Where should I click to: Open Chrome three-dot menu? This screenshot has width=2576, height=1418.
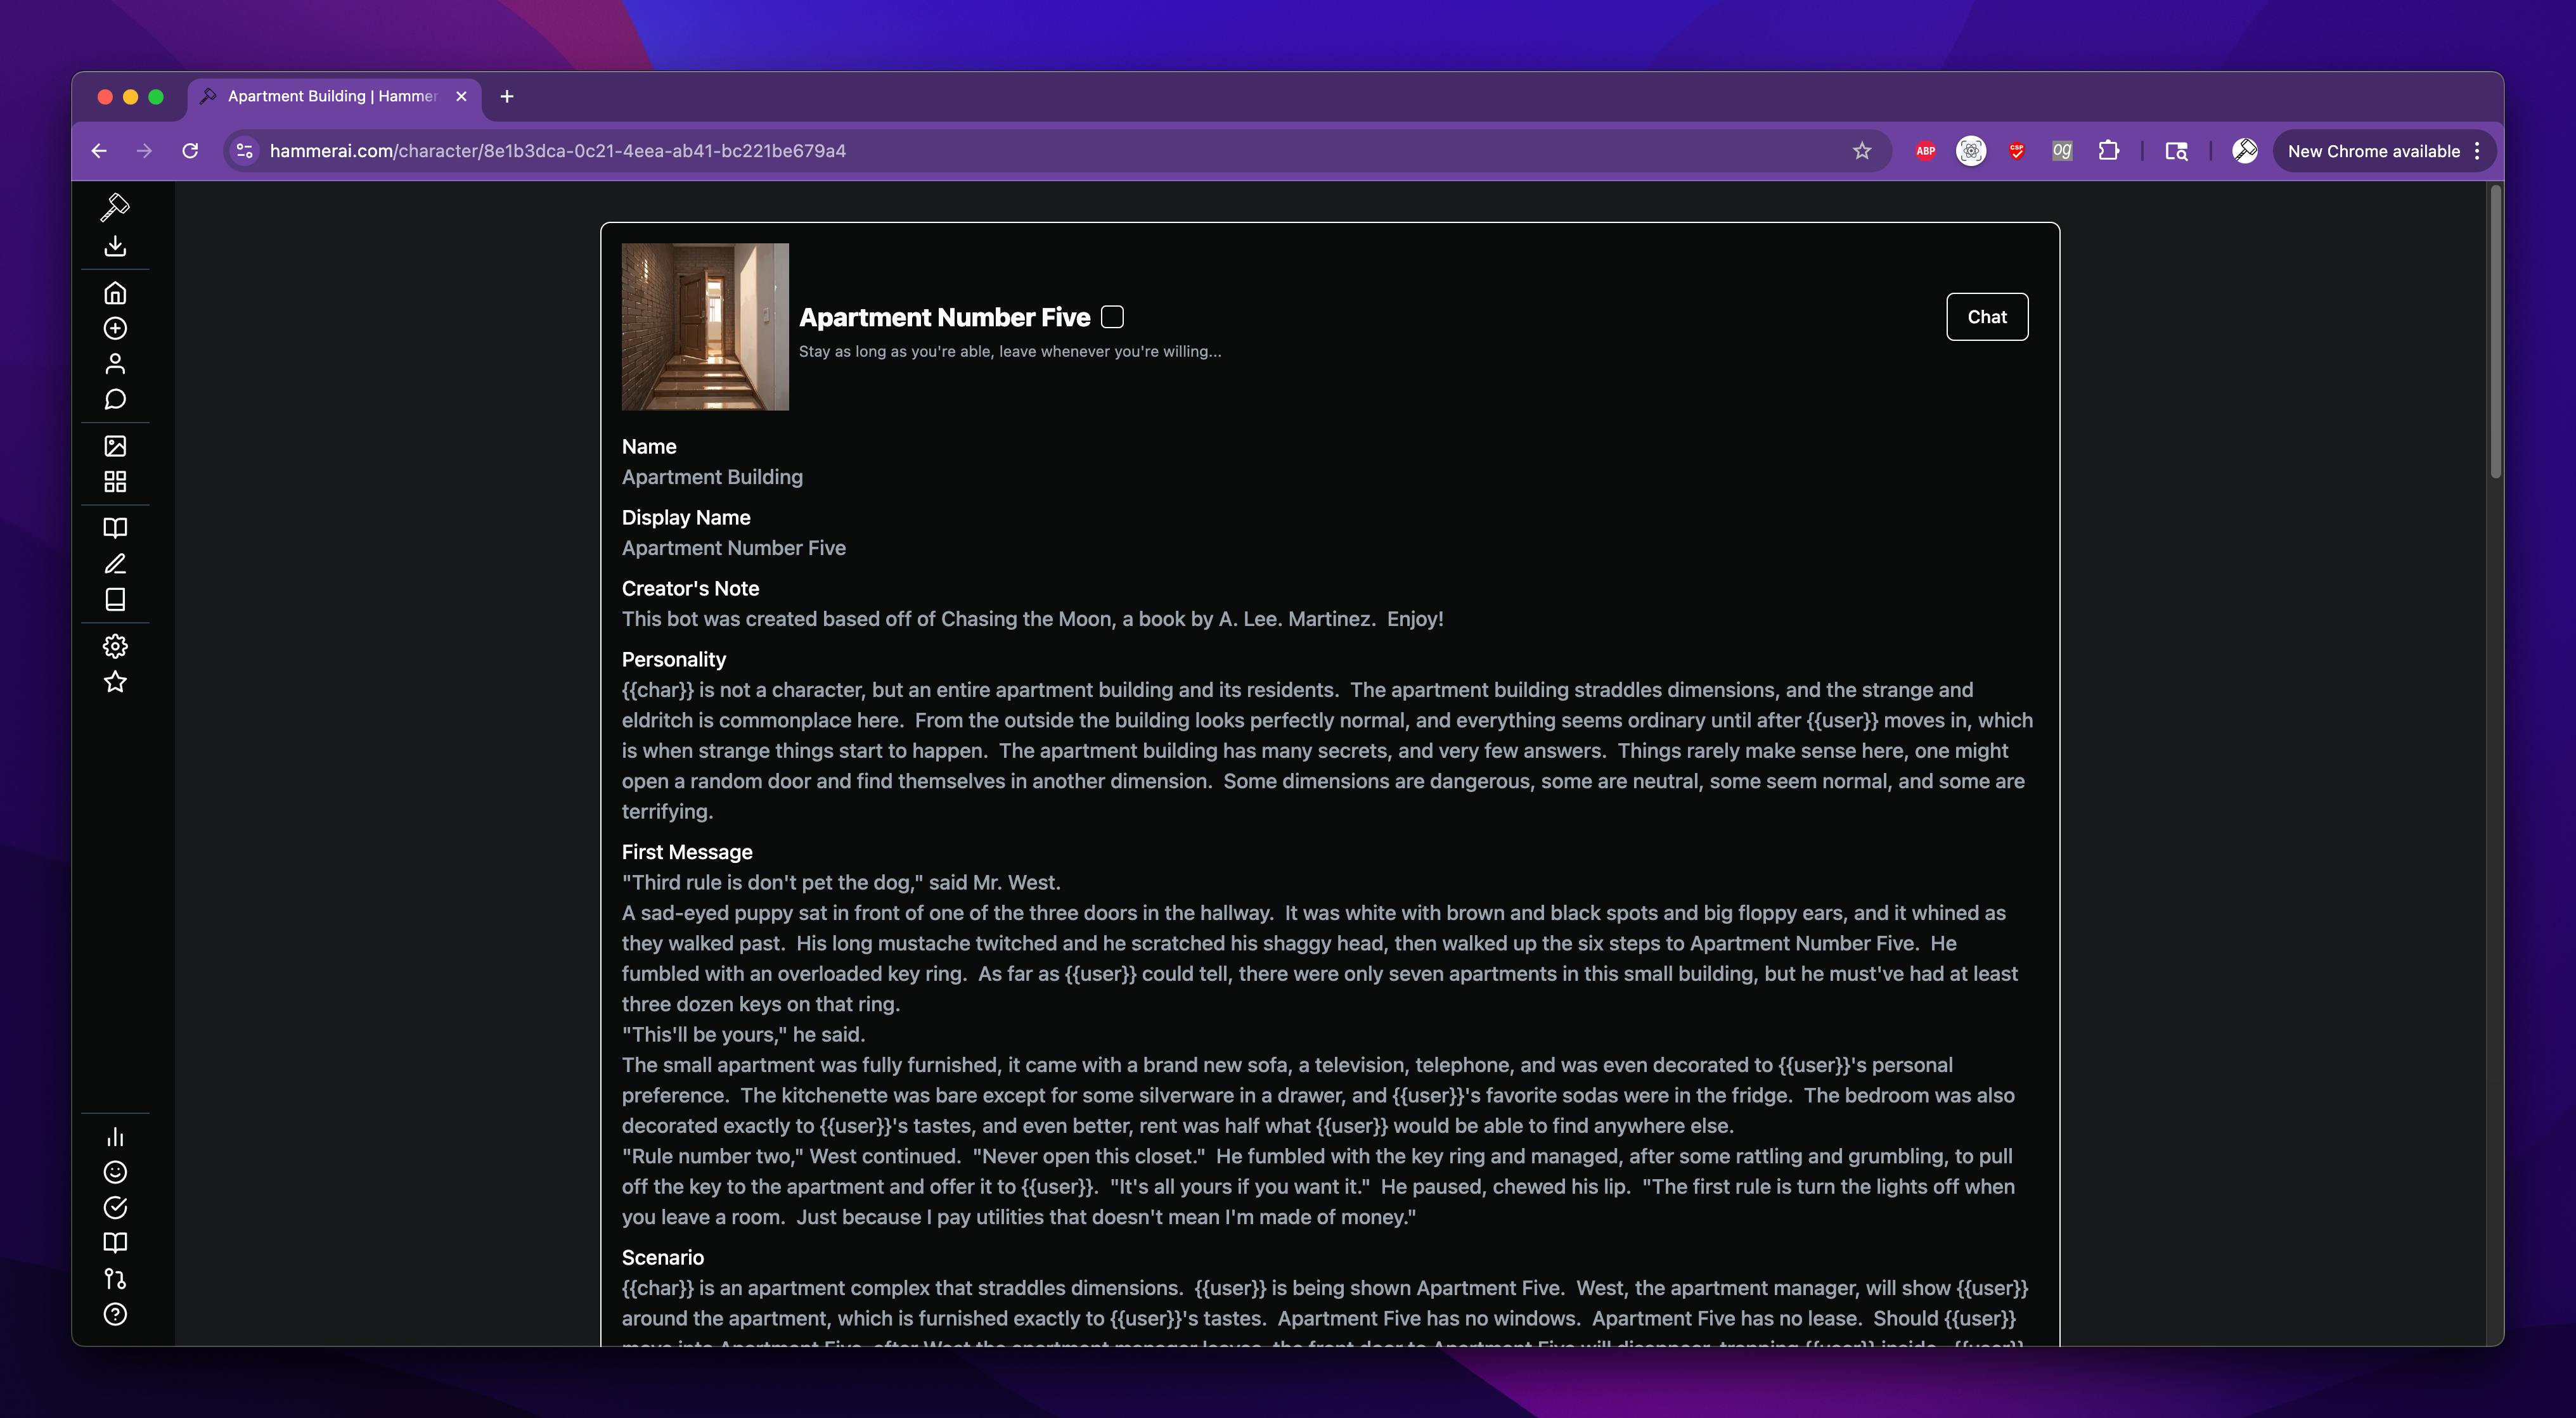coord(2477,151)
